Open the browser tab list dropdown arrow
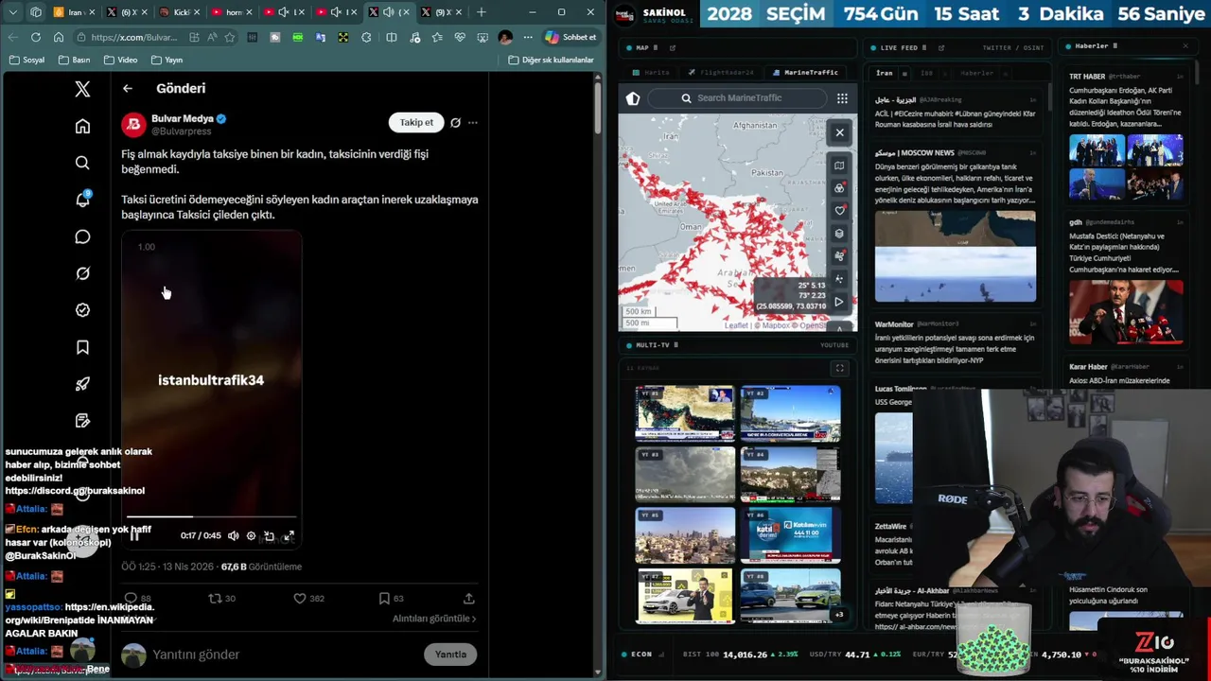Image resolution: width=1211 pixels, height=681 pixels. coord(14,12)
